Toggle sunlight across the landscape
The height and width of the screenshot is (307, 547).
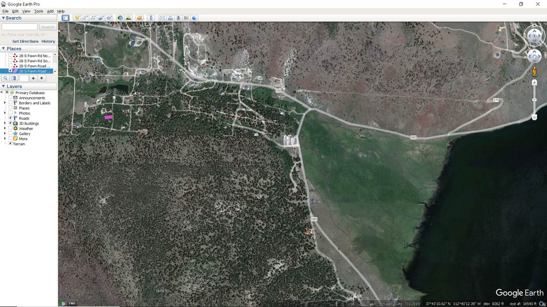128,18
